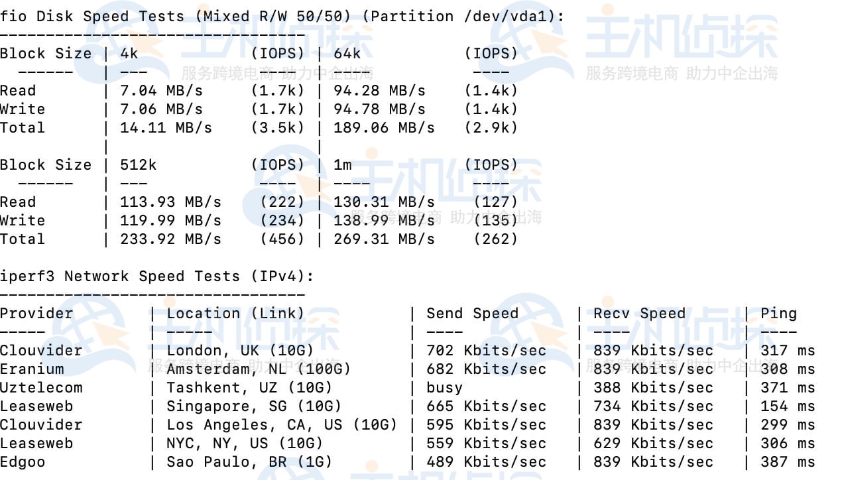Click the Send Speed column header

pos(472,314)
